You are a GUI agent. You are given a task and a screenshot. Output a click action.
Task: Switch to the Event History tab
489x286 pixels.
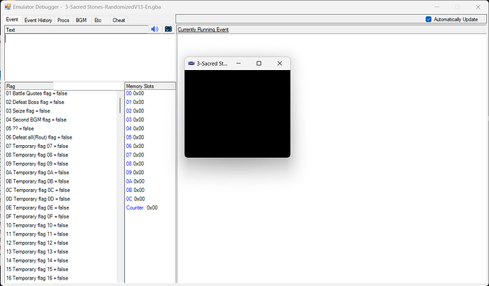pyautogui.click(x=39, y=20)
